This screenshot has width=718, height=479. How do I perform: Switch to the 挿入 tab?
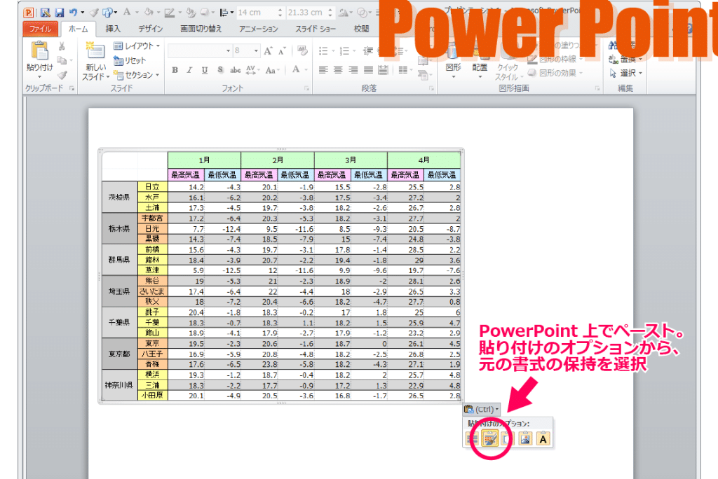click(x=113, y=29)
